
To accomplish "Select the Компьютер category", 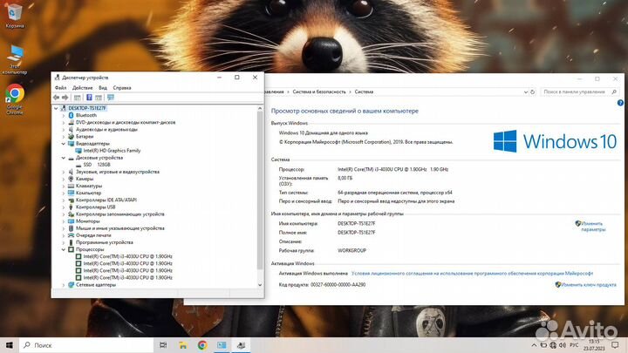I will click(x=88, y=193).
